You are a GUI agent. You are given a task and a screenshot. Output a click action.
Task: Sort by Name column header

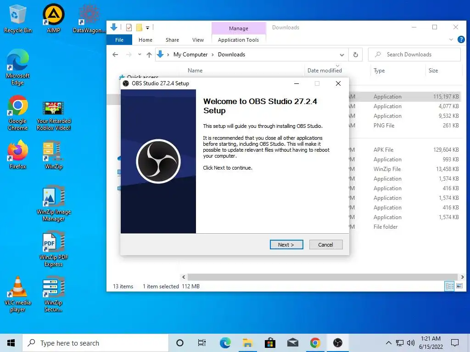[x=195, y=71]
